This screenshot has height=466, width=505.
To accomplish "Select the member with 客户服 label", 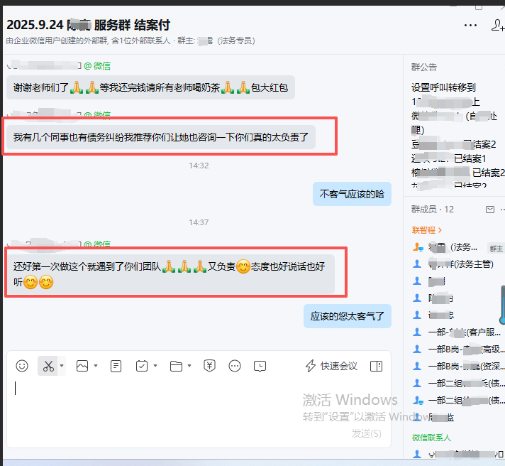I will (x=456, y=332).
